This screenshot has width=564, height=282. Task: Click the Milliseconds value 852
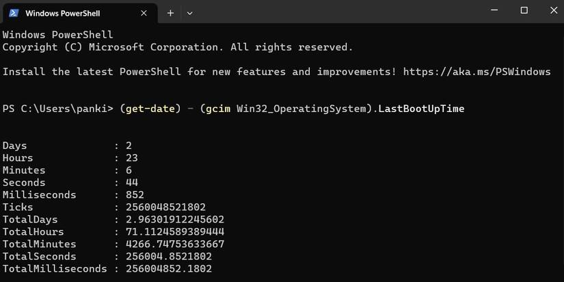tap(135, 195)
